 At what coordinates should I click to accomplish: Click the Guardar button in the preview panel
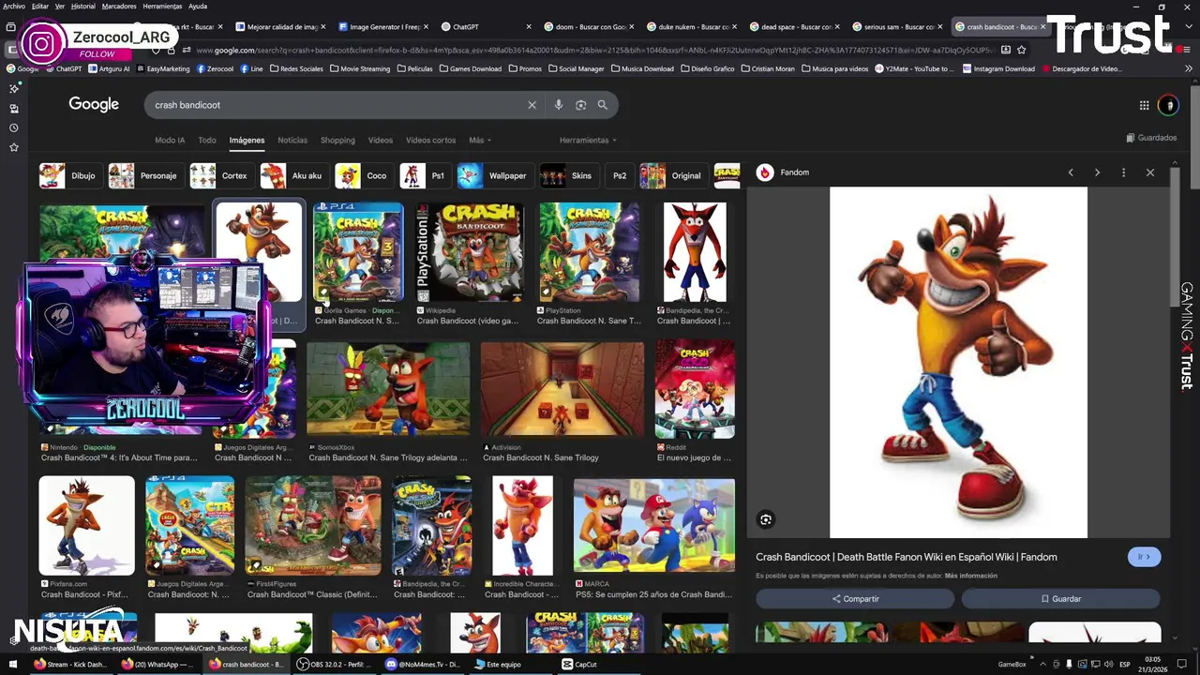(1060, 598)
